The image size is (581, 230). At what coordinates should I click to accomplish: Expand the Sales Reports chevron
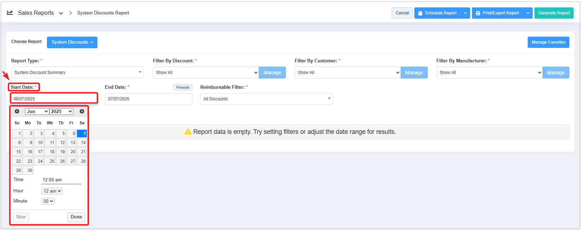tap(61, 13)
